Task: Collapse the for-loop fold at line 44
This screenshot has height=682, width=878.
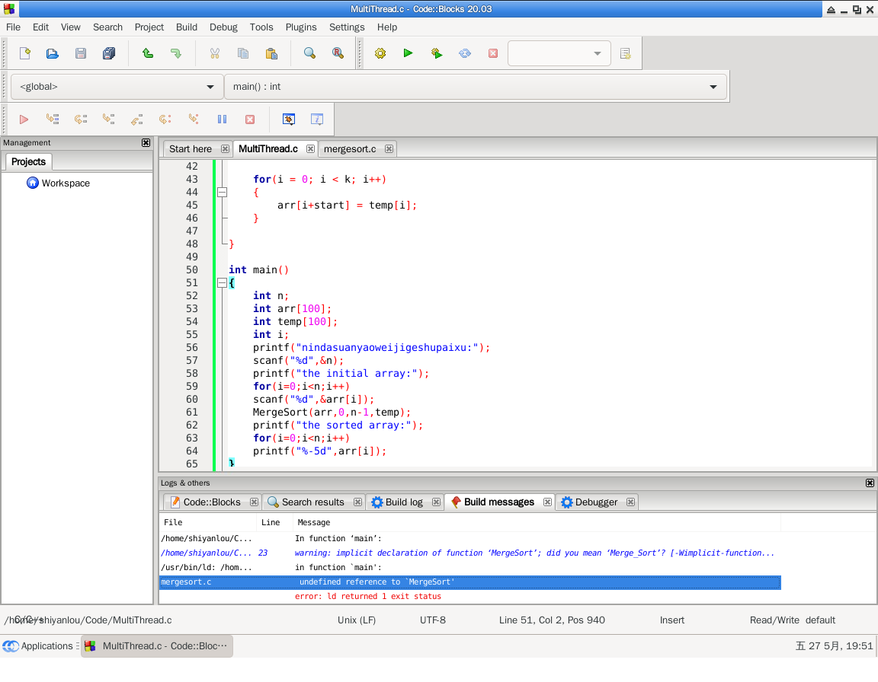Action: pos(222,193)
